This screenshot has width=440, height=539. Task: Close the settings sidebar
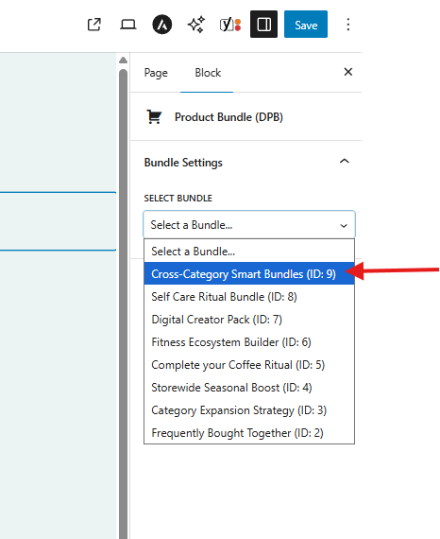click(x=348, y=72)
